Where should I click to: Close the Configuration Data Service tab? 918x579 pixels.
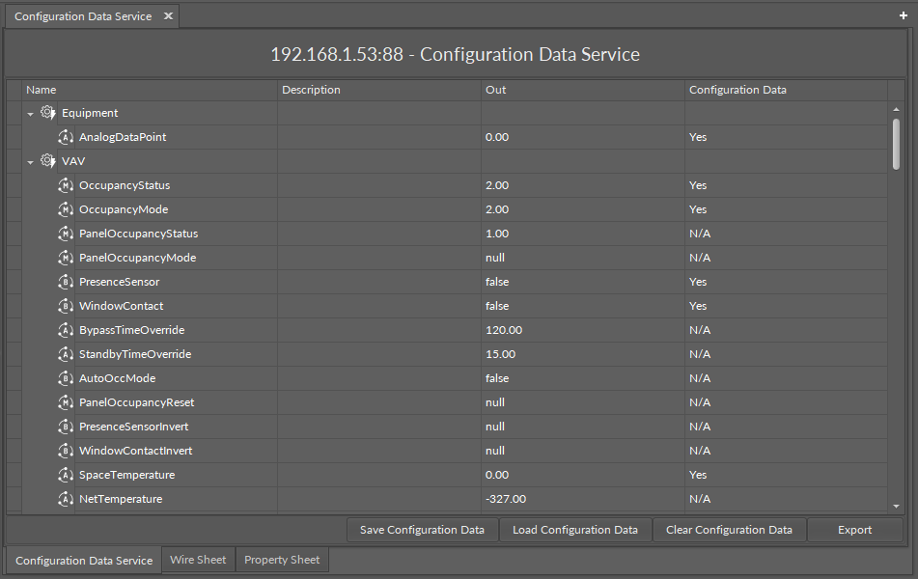coord(168,16)
